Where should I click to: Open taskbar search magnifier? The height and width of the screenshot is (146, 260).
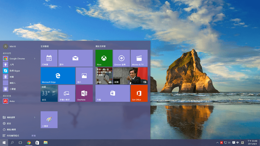click(12, 142)
